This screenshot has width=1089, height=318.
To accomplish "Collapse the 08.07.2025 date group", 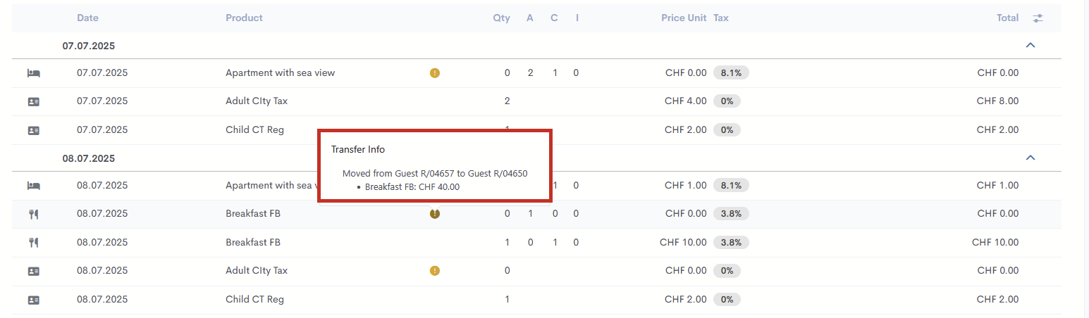I will pyautogui.click(x=1030, y=158).
